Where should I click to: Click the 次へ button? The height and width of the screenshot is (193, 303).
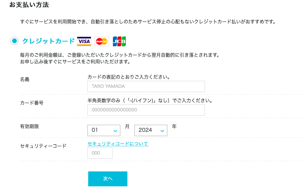[x=108, y=179]
